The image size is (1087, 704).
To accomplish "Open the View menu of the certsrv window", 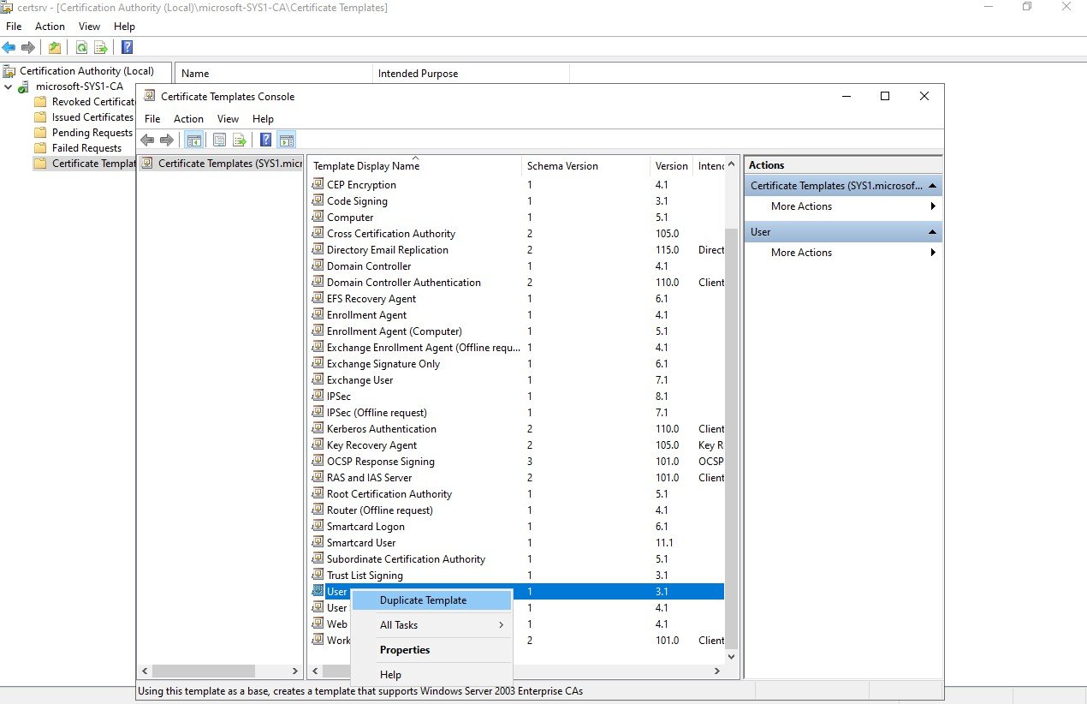I will coord(89,27).
